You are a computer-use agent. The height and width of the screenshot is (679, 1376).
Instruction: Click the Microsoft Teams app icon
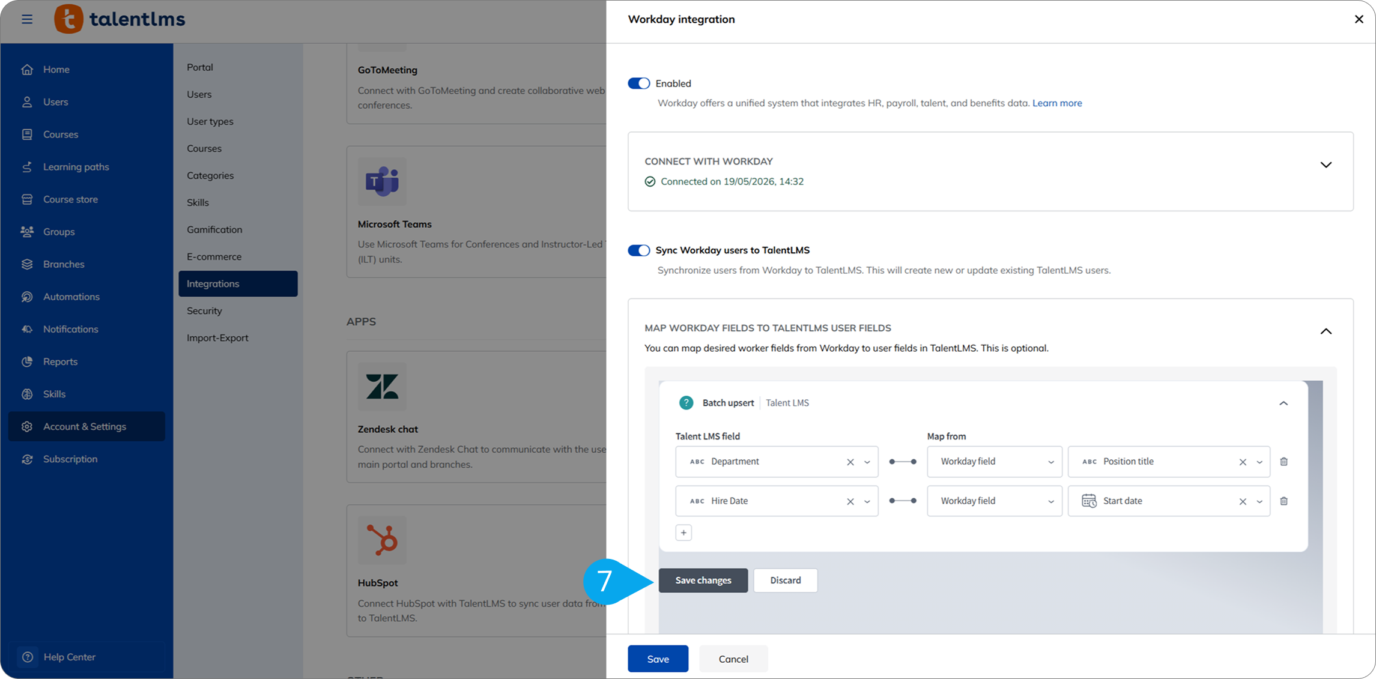click(382, 181)
